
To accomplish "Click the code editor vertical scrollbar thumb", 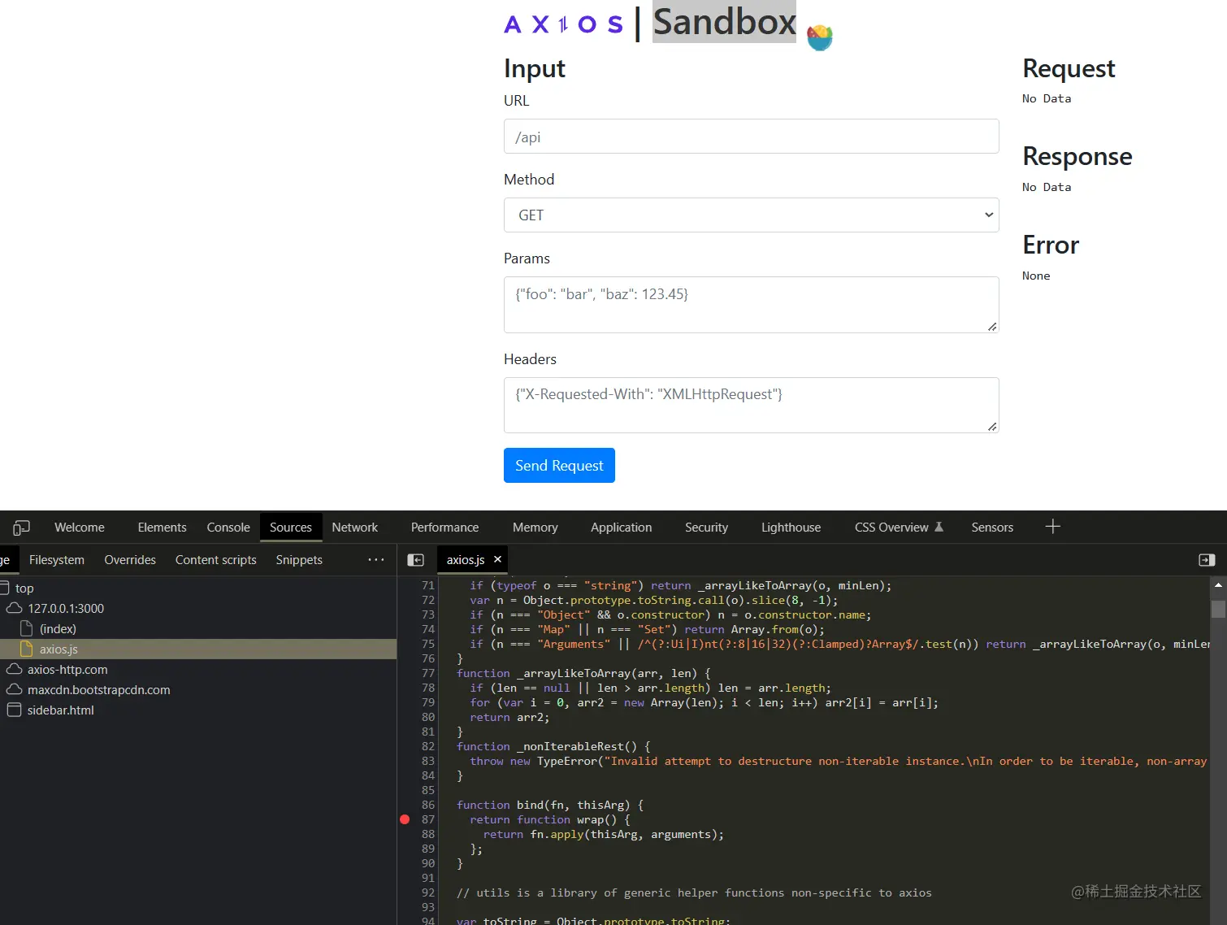I will [1218, 609].
